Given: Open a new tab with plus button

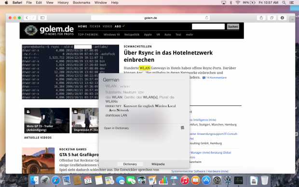Looking at the screenshot, I should tap(292, 19).
